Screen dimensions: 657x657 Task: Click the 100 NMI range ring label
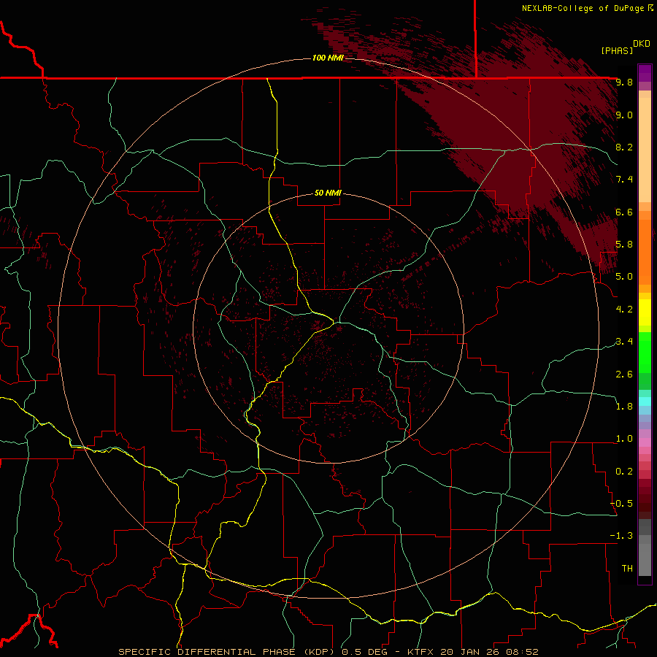coord(328,58)
